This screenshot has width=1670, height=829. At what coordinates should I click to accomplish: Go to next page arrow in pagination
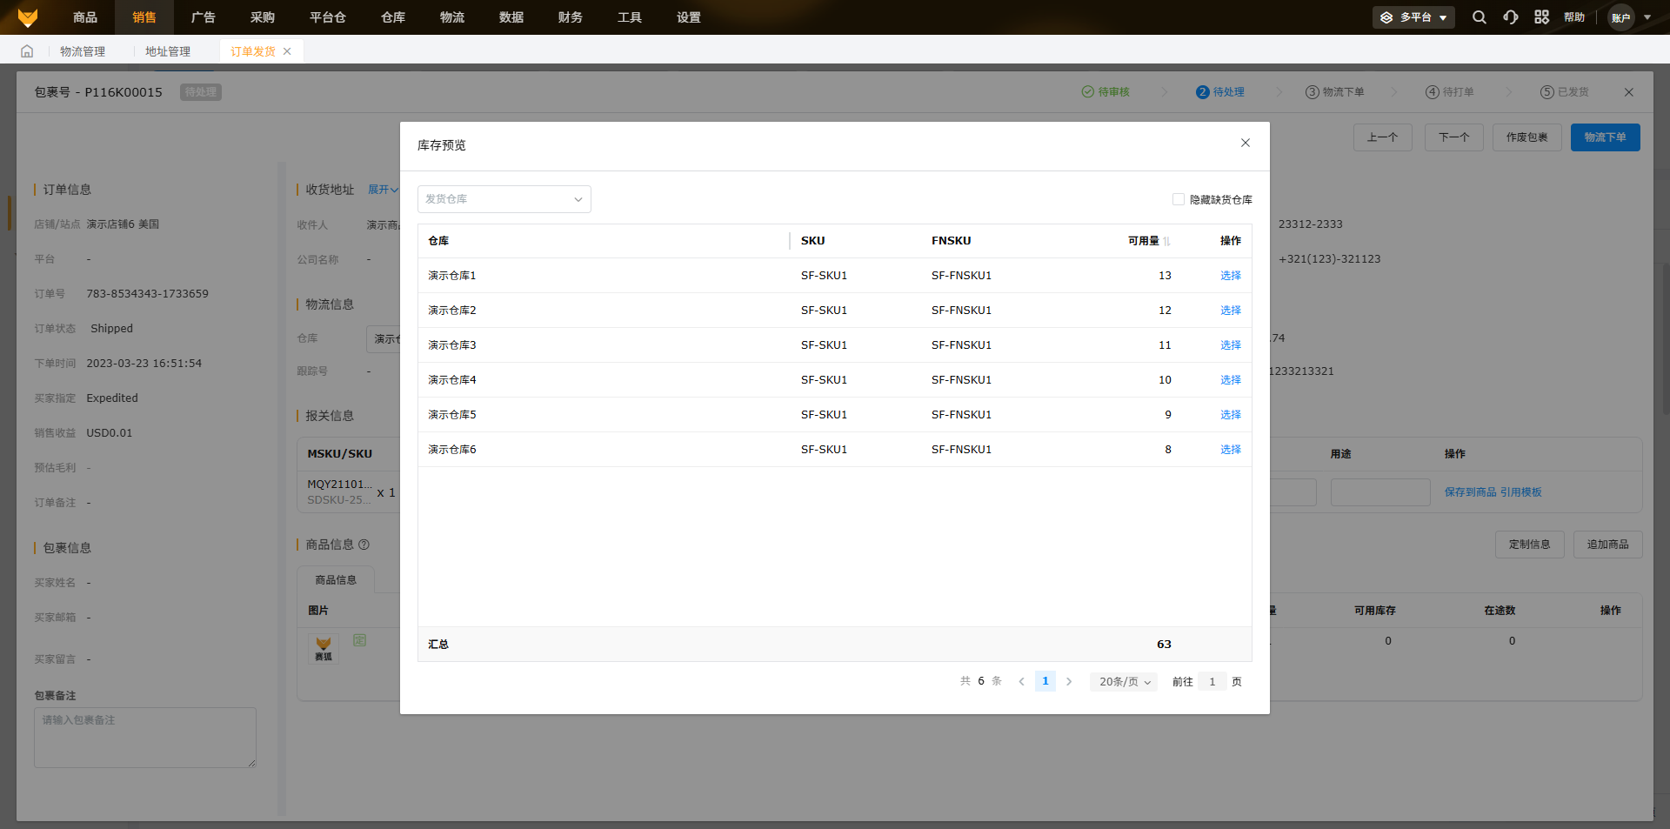point(1069,682)
